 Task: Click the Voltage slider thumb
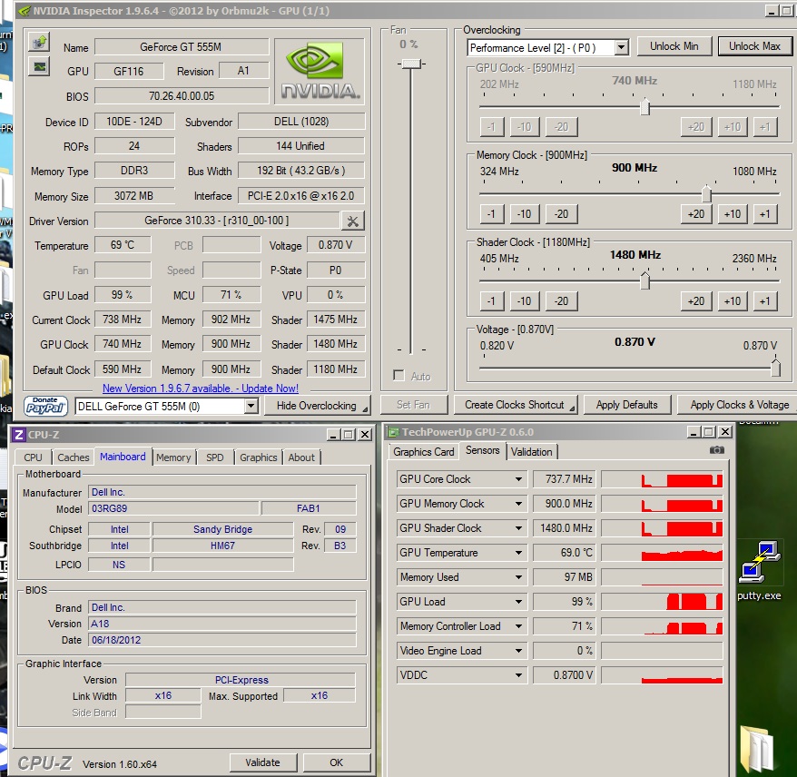[775, 368]
